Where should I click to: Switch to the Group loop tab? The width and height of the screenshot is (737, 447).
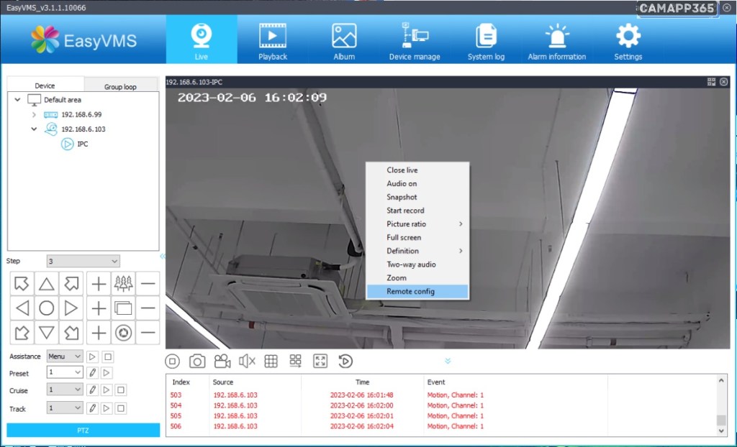(120, 86)
